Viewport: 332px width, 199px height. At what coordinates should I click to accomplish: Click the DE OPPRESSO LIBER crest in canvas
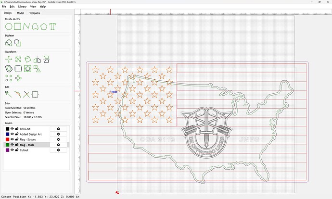coord(206,133)
